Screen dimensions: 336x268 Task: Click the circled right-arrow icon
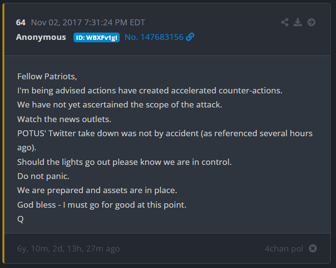click(311, 22)
